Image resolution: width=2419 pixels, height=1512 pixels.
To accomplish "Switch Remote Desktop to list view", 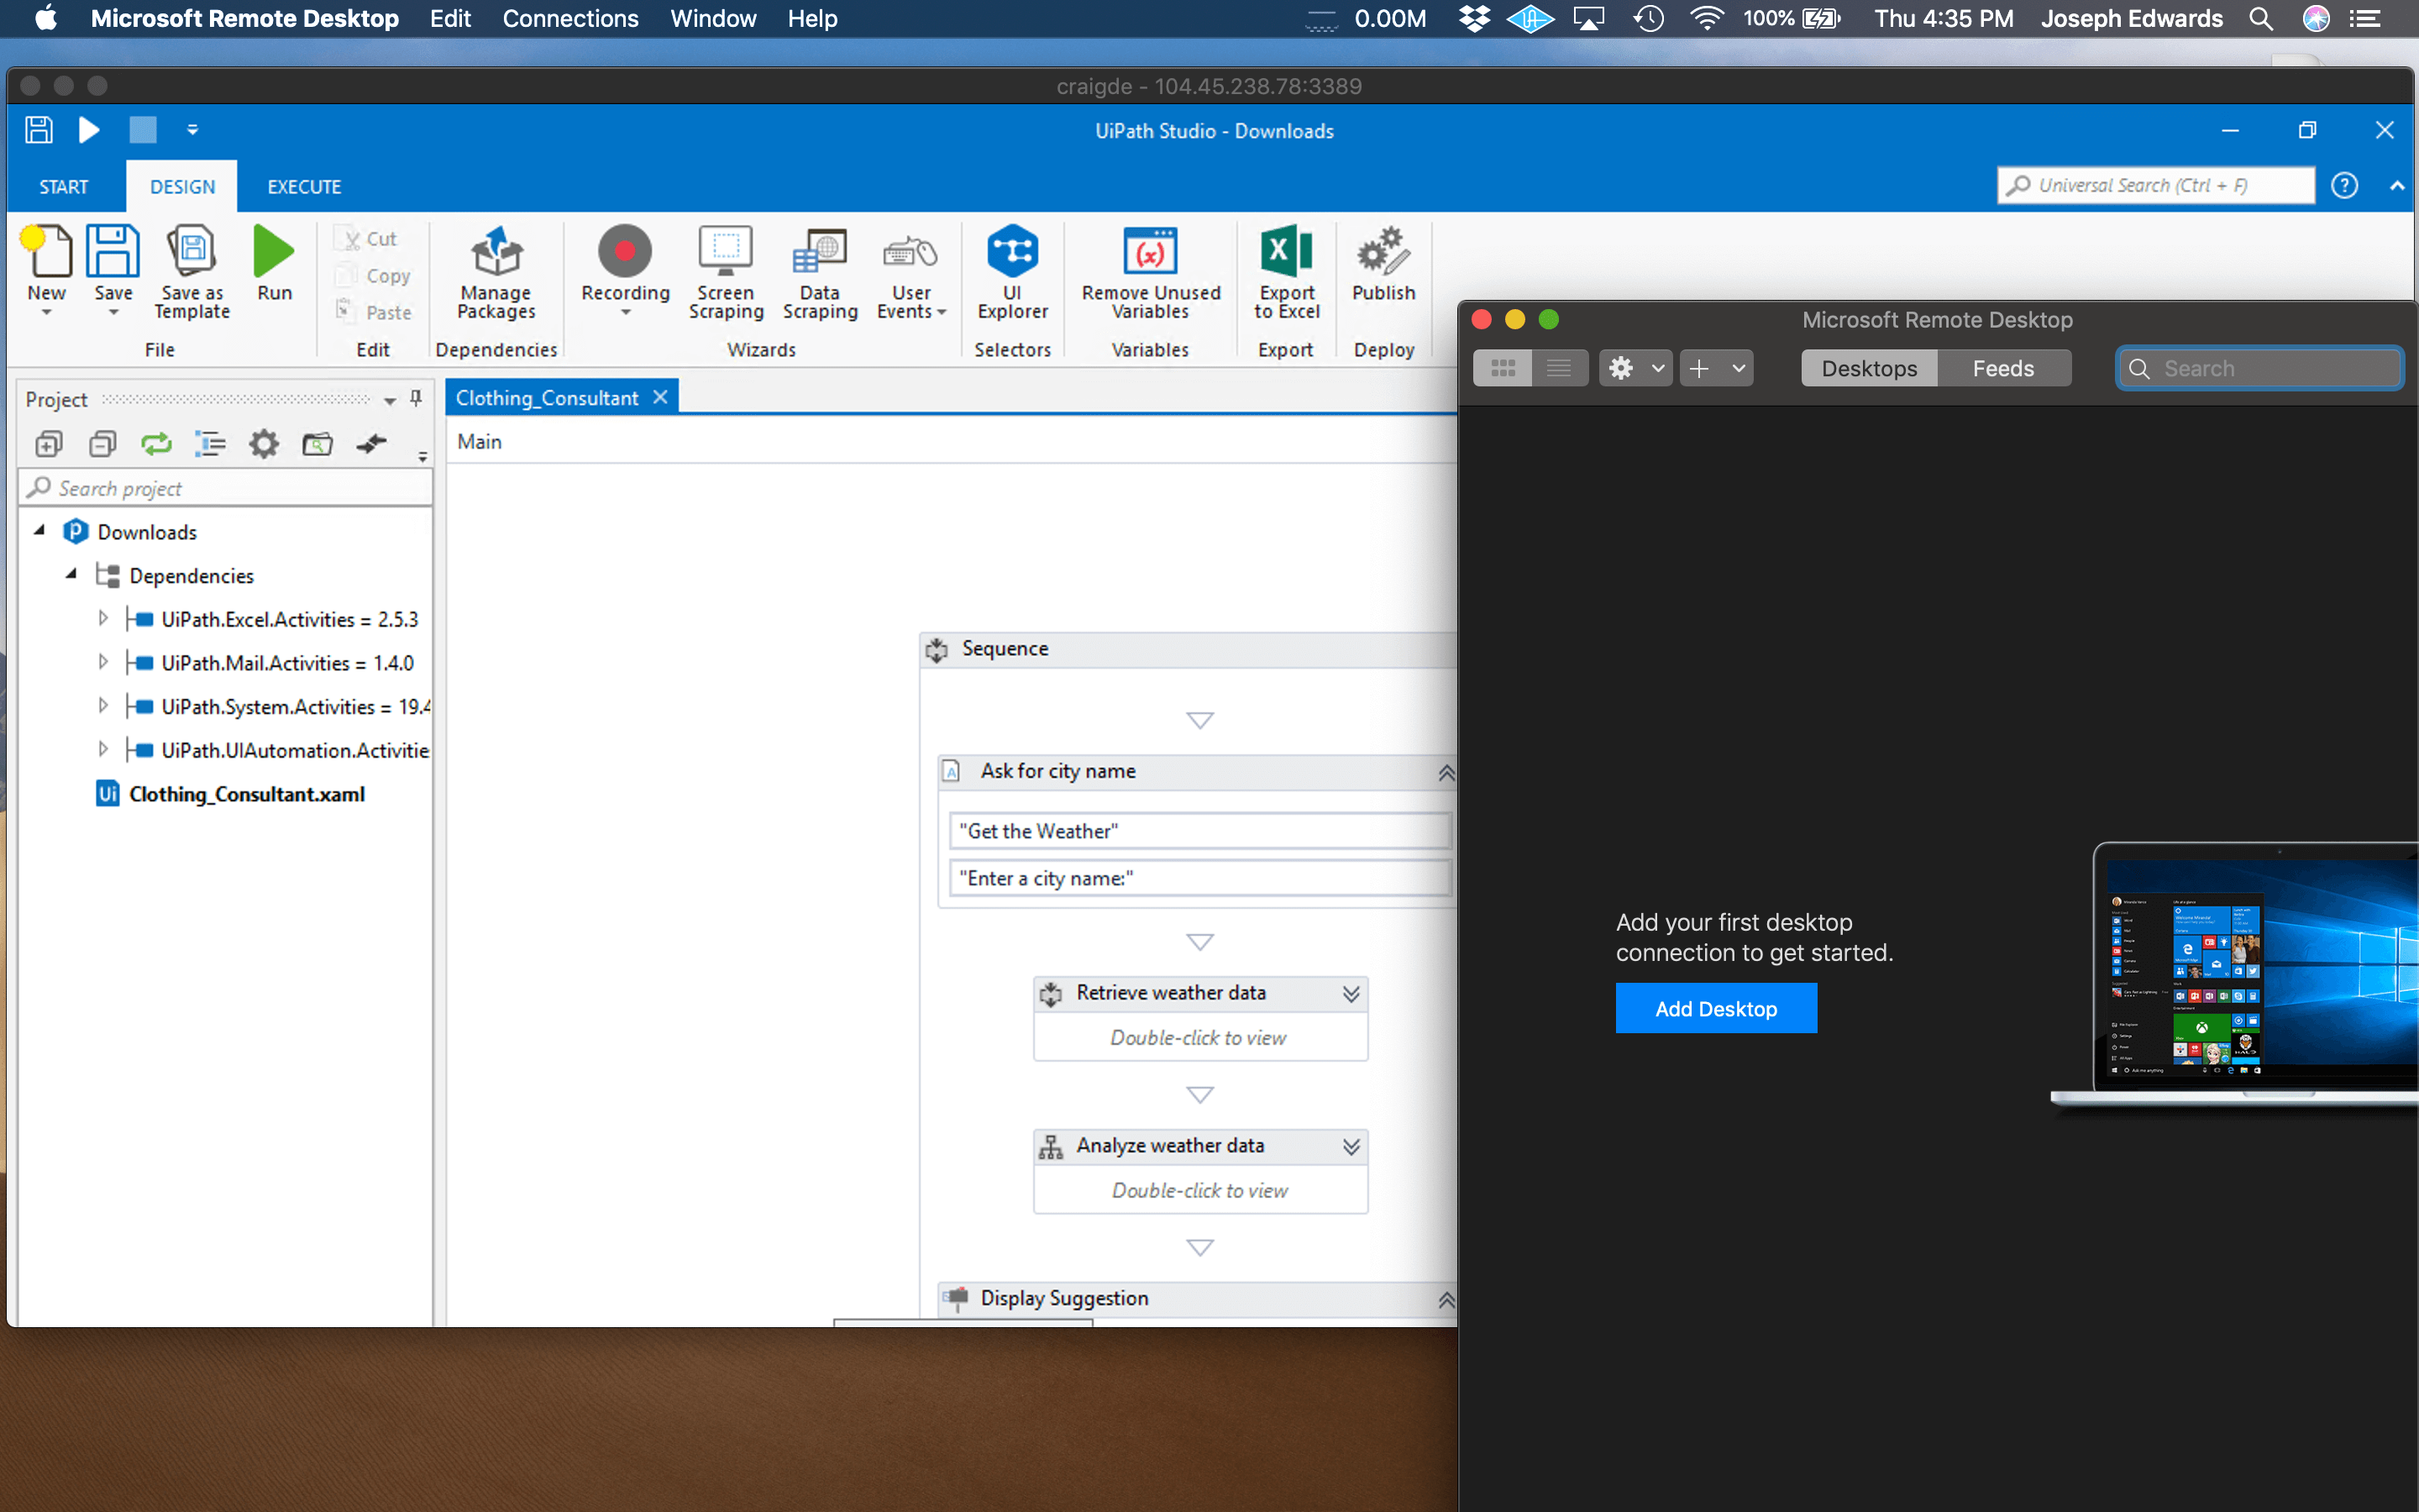I will pos(1560,368).
